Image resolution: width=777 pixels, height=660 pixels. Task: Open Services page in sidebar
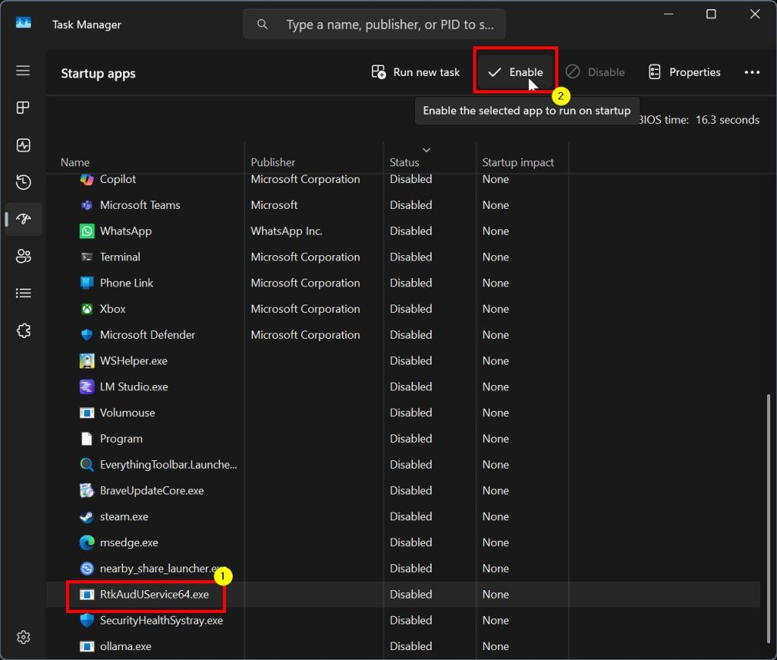click(23, 330)
